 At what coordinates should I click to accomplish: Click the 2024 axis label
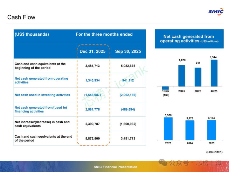[x=190, y=143]
